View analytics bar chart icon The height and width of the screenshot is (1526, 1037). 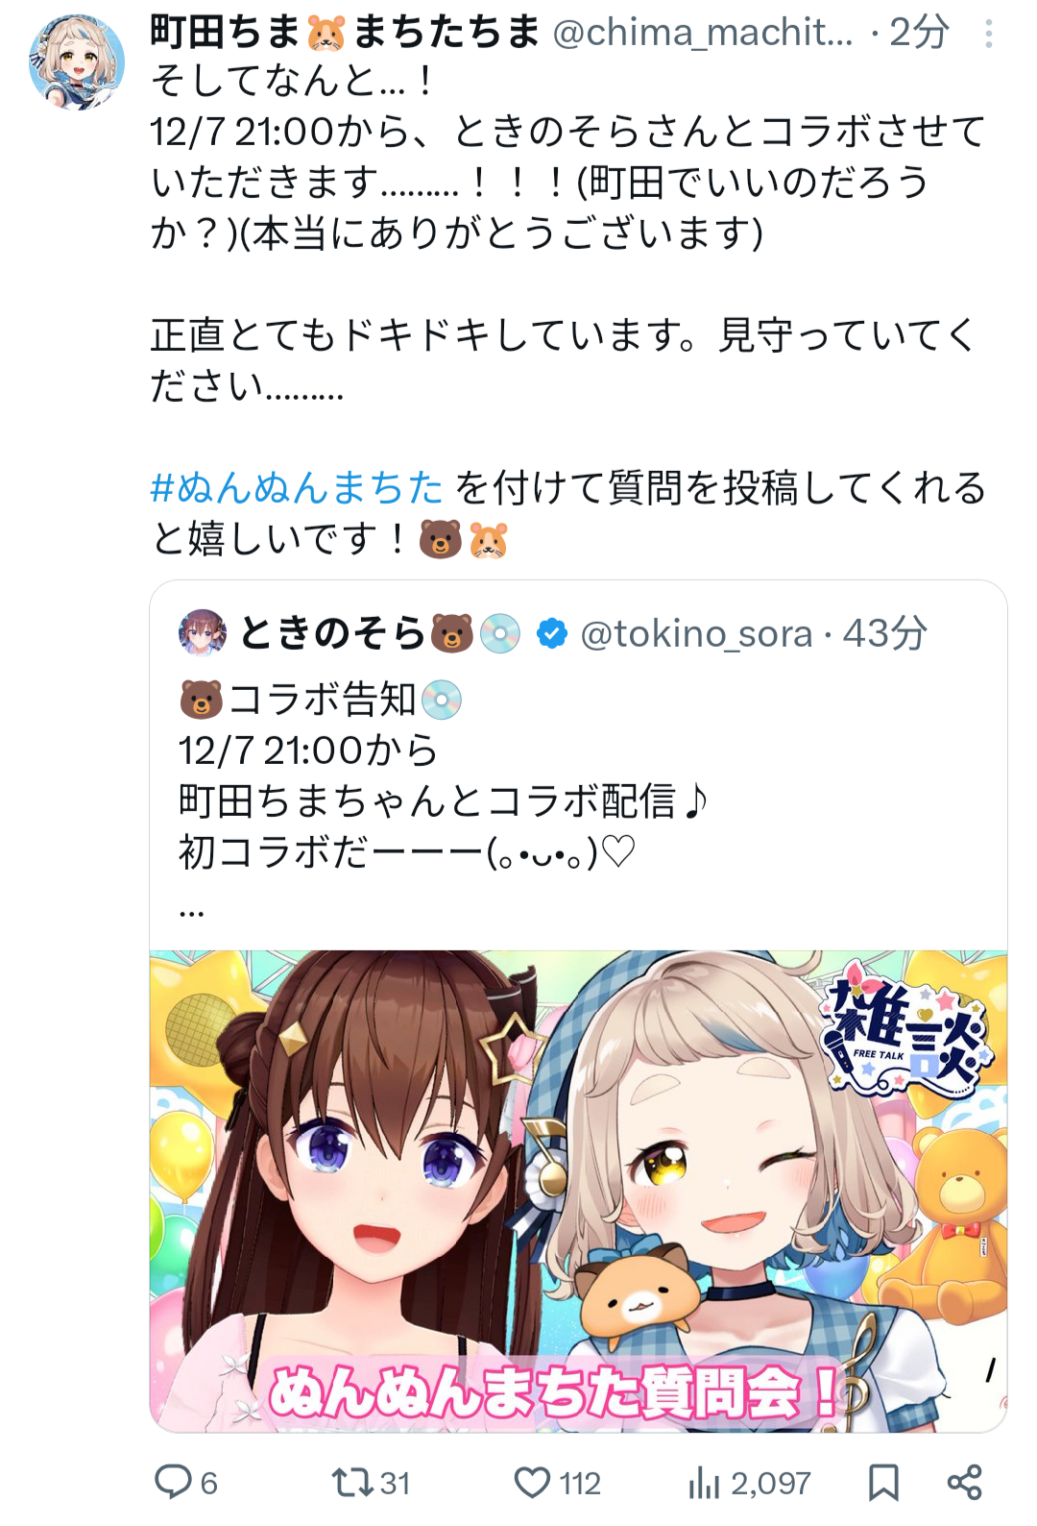pyautogui.click(x=704, y=1483)
